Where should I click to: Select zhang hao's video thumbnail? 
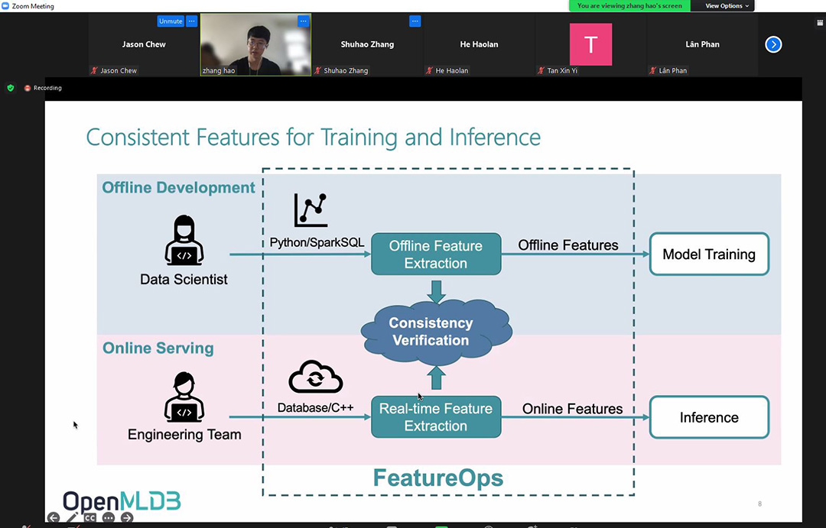point(255,45)
